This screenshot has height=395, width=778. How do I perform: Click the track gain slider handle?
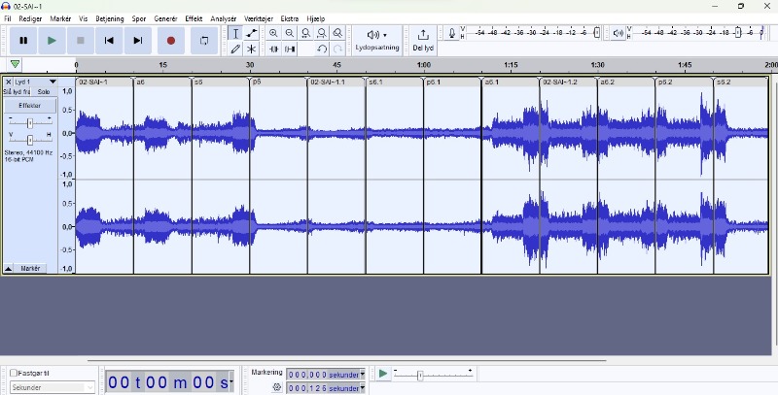[30, 123]
